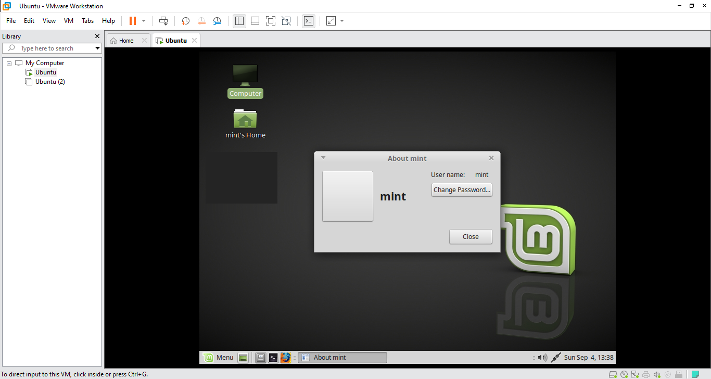The image size is (711, 379).
Task: Click the Close button in About mint
Action: 471,236
